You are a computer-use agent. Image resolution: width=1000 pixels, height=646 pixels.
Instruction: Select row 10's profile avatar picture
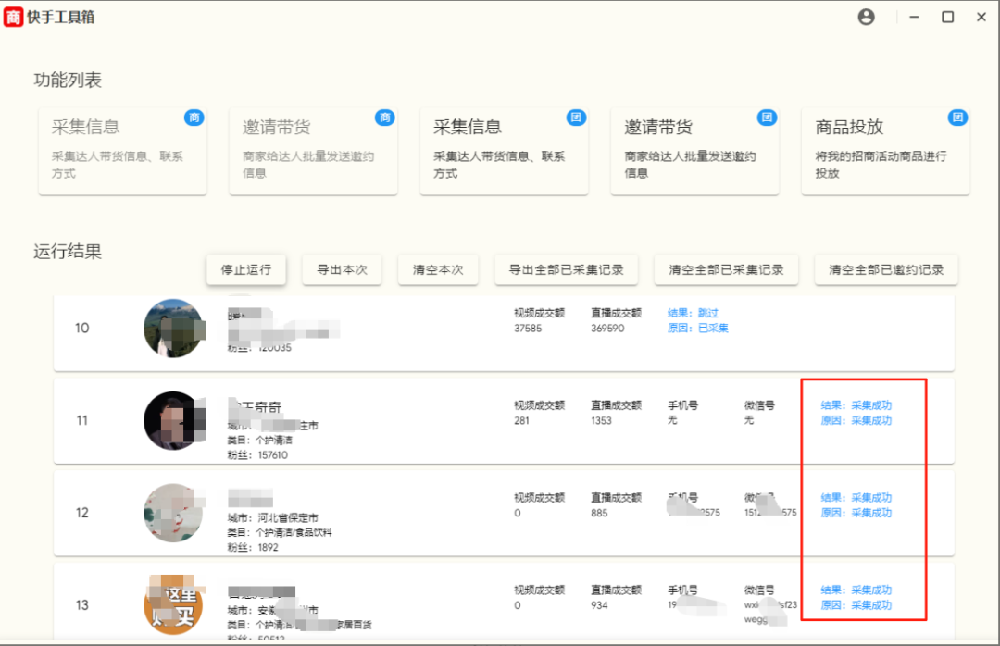(x=173, y=329)
